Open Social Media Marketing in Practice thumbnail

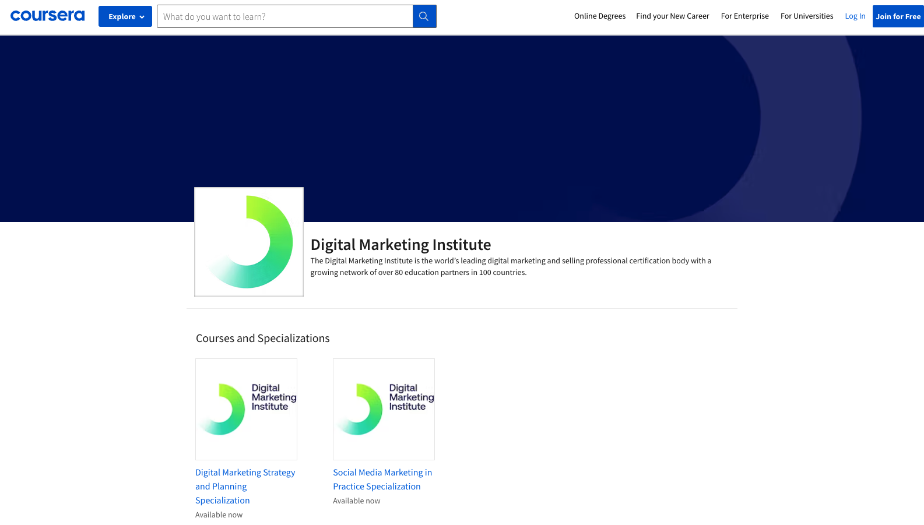(x=384, y=409)
